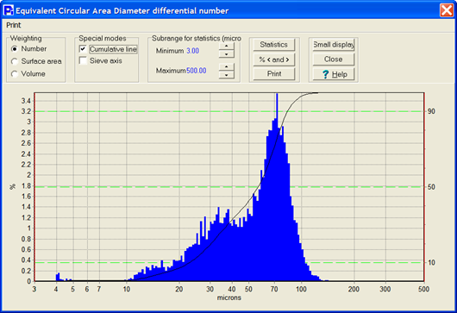
Task: Click the % < and > button
Action: [274, 59]
